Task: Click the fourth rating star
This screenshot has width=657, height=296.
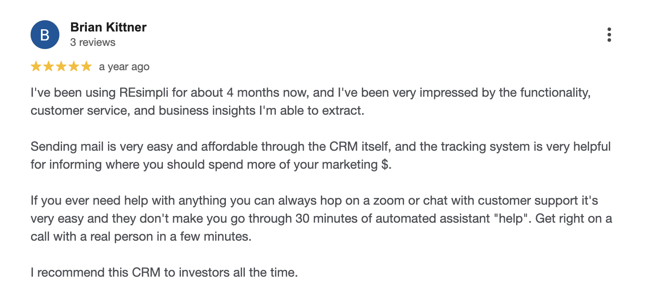Action: coord(73,67)
